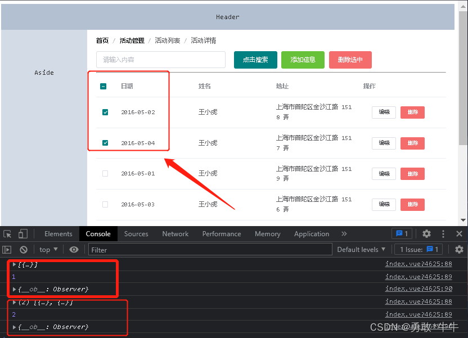Click the green 添加信息 button
Image resolution: width=468 pixels, height=338 pixels.
pyautogui.click(x=303, y=60)
